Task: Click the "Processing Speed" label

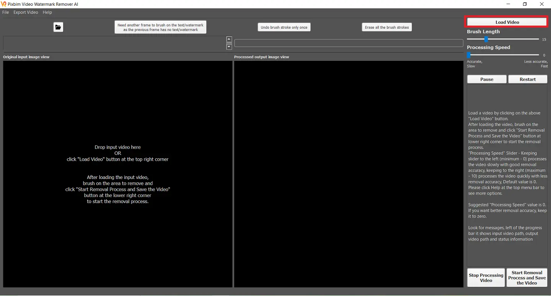Action: pyautogui.click(x=488, y=47)
